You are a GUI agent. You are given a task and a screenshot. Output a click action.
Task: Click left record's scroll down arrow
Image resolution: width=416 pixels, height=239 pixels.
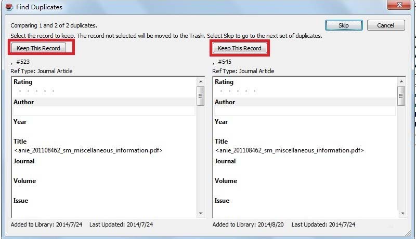pyautogui.click(x=201, y=213)
